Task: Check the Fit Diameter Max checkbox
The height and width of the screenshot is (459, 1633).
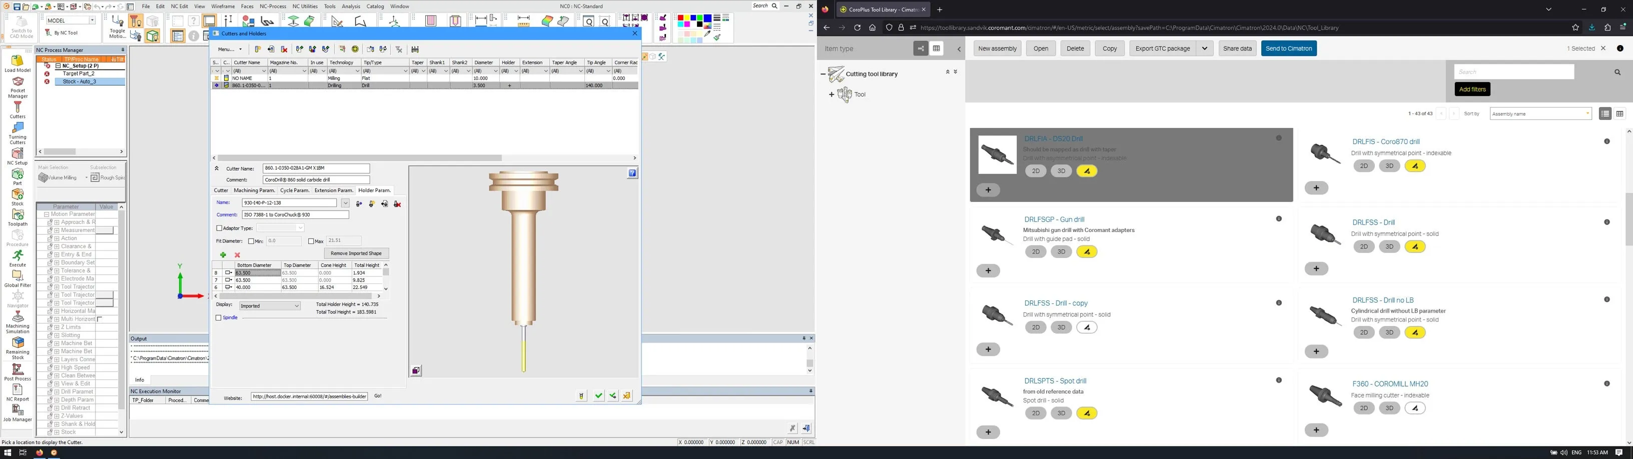Action: 311,241
